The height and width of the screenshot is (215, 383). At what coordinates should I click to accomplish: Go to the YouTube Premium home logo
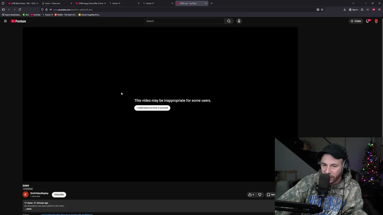pyautogui.click(x=19, y=21)
